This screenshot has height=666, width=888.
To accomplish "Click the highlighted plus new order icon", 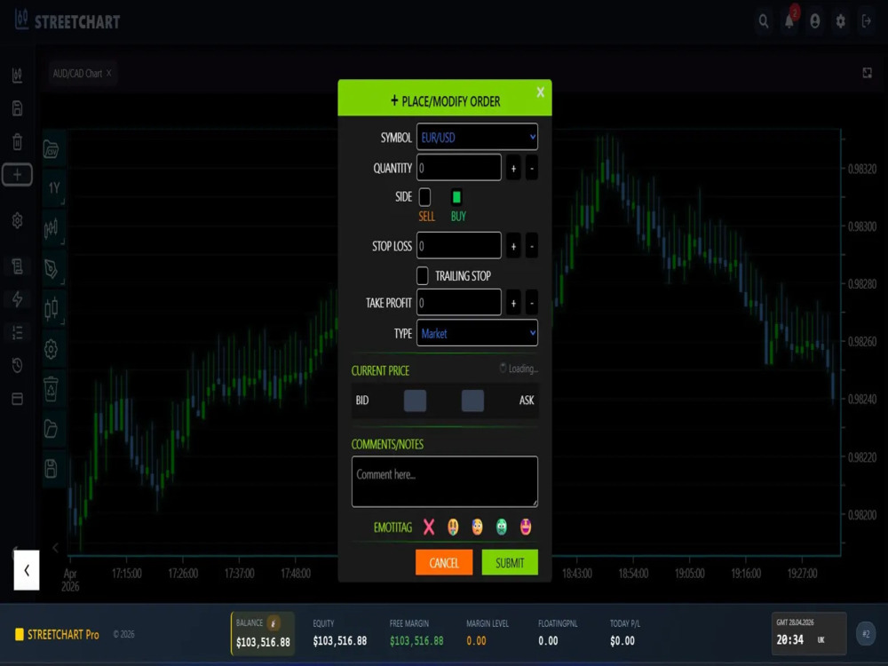I will 18,175.
